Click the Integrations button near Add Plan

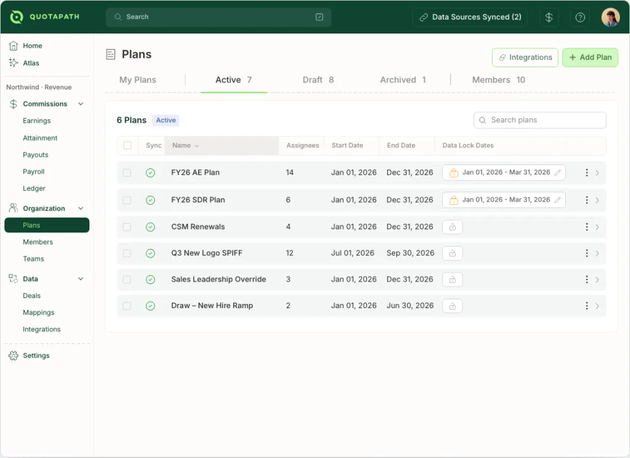coord(525,57)
